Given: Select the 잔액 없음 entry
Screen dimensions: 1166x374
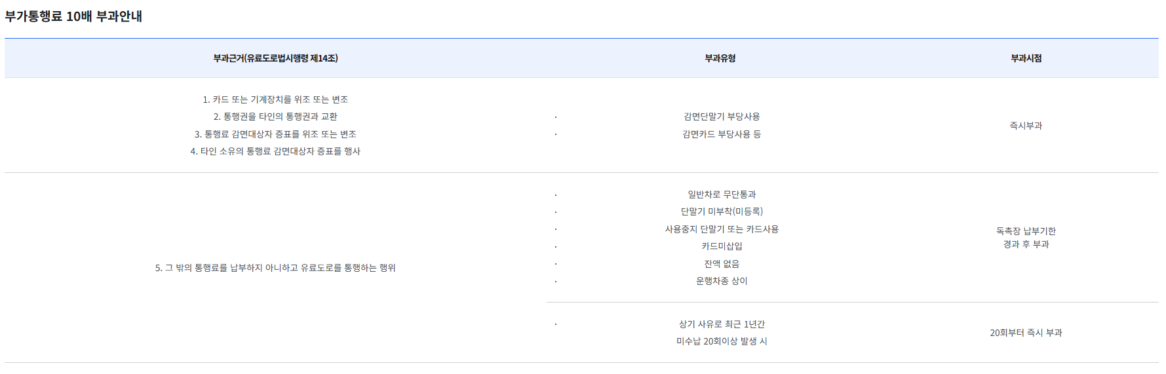Looking at the screenshot, I should pyautogui.click(x=722, y=264).
